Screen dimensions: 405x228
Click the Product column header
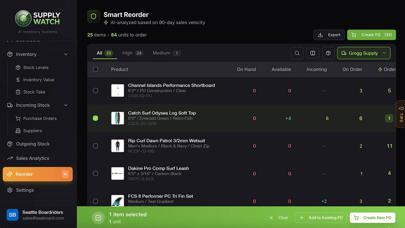point(119,69)
